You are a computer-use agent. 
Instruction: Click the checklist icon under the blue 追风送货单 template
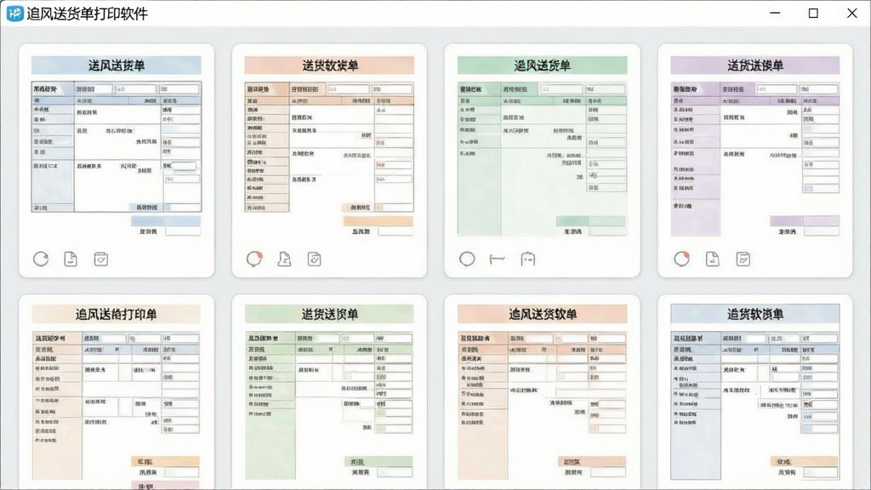tap(100, 259)
